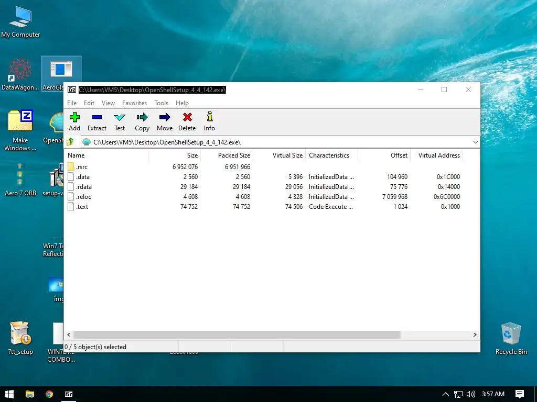Select the .text file icon
This screenshot has width=537, height=402.
click(x=71, y=206)
